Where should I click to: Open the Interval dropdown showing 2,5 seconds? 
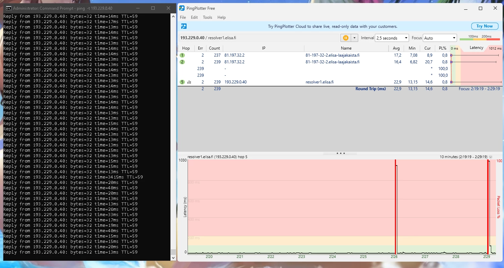(x=392, y=38)
